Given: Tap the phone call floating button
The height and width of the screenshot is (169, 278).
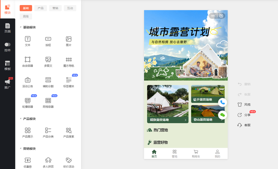Looking at the screenshot, I should point(222,102).
